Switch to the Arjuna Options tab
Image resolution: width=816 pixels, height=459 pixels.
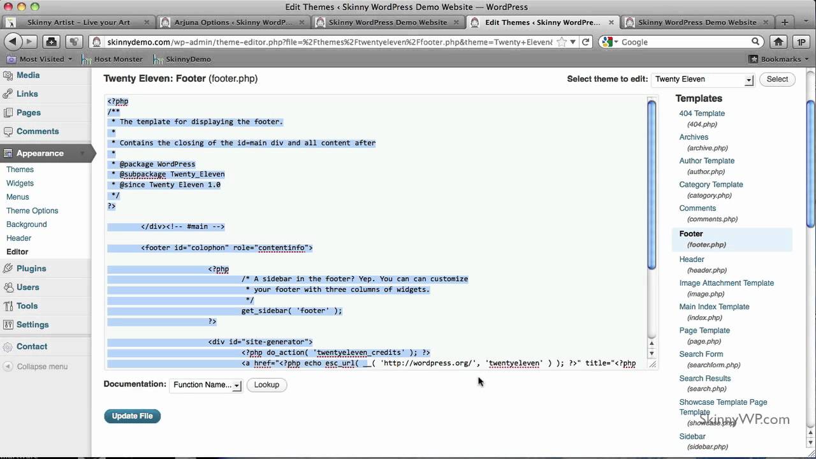pyautogui.click(x=233, y=22)
